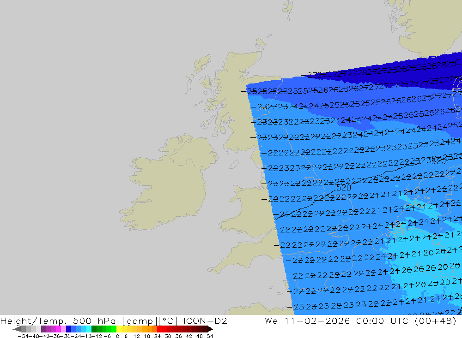The width and height of the screenshot is (462, 338).
Task: Select the light pink legend swatch
Action: pyautogui.click(x=63, y=329)
